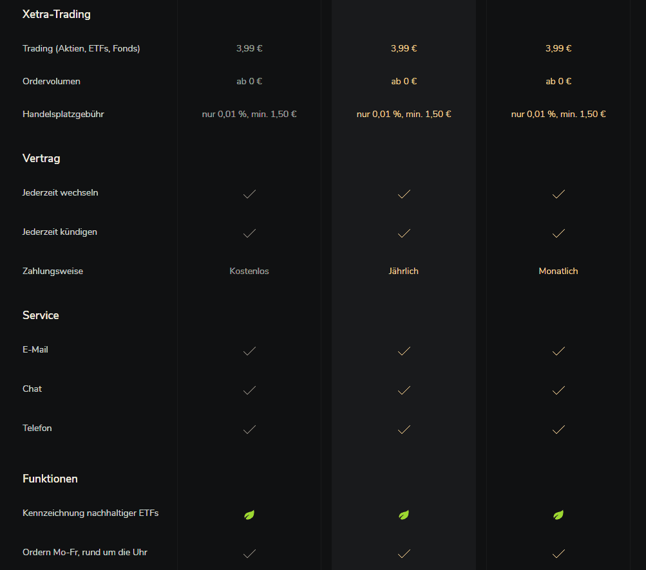The width and height of the screenshot is (646, 570).
Task: Click the Jederzeit kündigen checkmark in the Kostenlos column
Action: 249,234
